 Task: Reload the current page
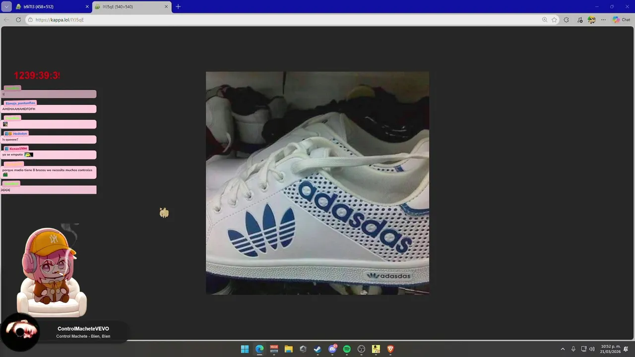point(18,20)
